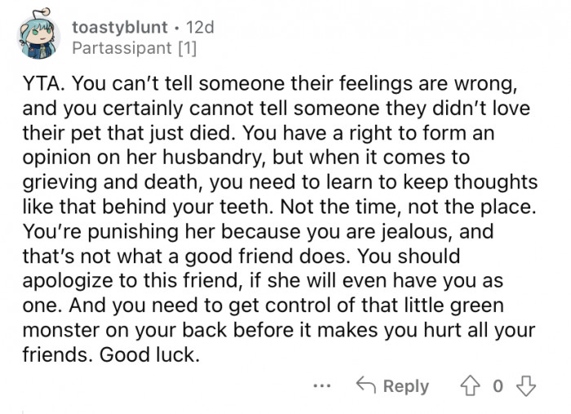Open the three-dot more options menu
The height and width of the screenshot is (414, 571).
tap(323, 385)
